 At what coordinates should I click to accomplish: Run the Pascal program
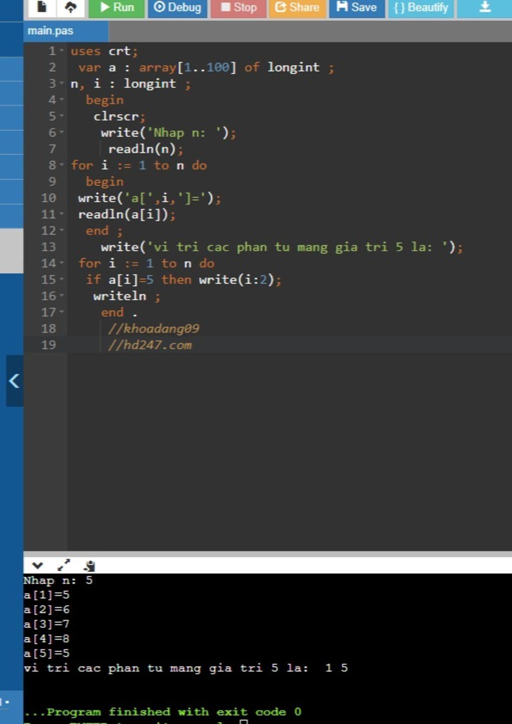coord(116,7)
